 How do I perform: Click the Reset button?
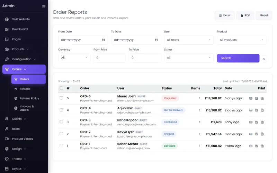click(264, 16)
